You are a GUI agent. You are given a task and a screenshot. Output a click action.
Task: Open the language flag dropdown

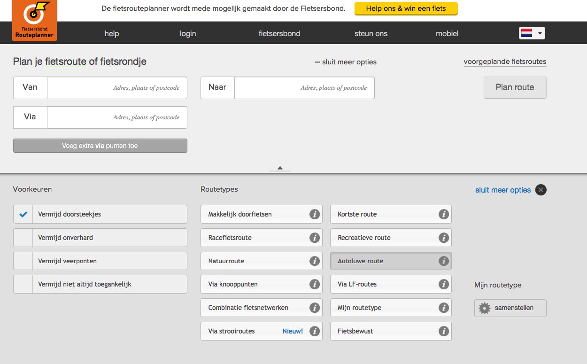click(532, 33)
